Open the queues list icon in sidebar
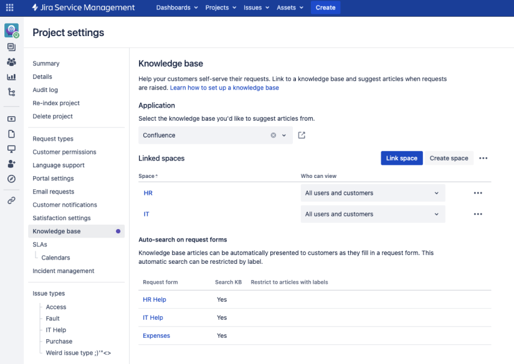Image resolution: width=514 pixels, height=364 pixels. [x=11, y=47]
